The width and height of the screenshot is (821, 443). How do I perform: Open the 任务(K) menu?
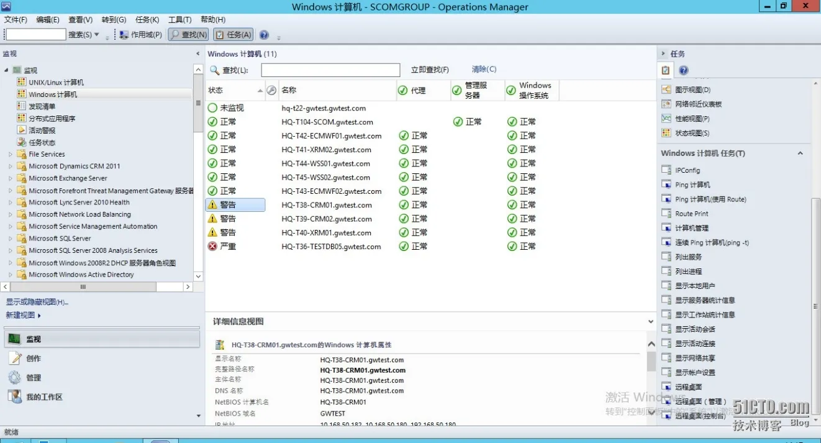(x=147, y=19)
